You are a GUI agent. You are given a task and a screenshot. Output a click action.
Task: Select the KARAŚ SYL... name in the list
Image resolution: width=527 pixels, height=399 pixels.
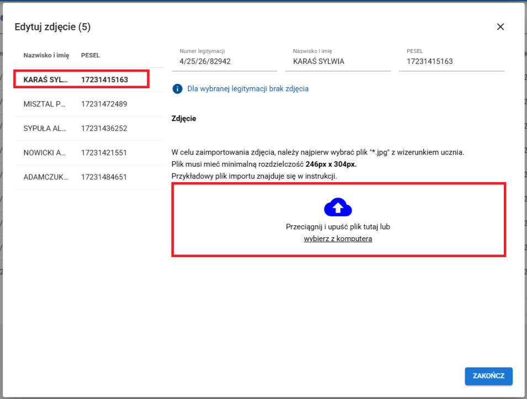[45, 79]
